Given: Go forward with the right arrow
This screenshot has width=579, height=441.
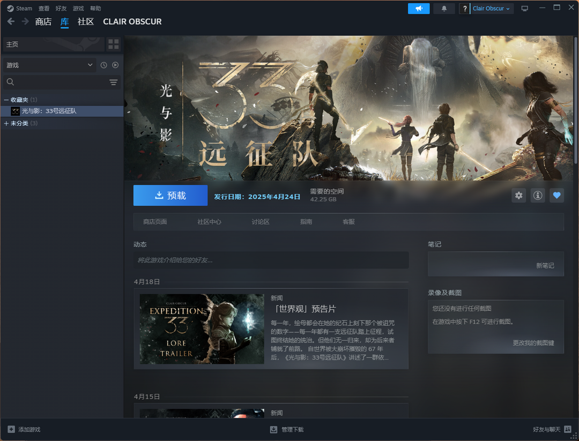Looking at the screenshot, I should pos(25,21).
